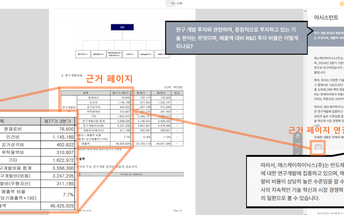Click the 메모리연구소 org chart box

tap(83, 54)
